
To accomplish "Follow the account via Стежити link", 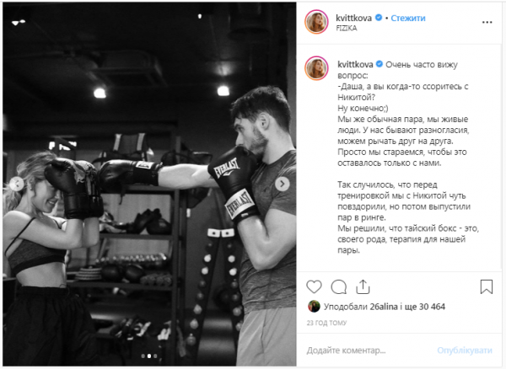I will click(x=408, y=18).
